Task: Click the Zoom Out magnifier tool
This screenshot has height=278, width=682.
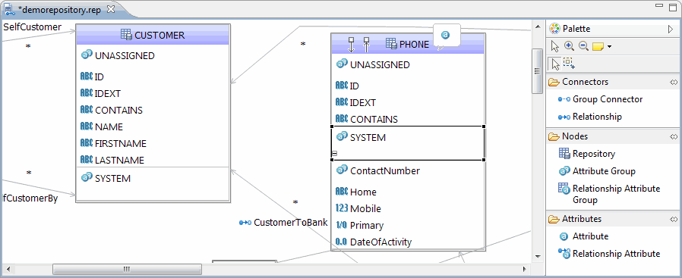Action: (583, 46)
